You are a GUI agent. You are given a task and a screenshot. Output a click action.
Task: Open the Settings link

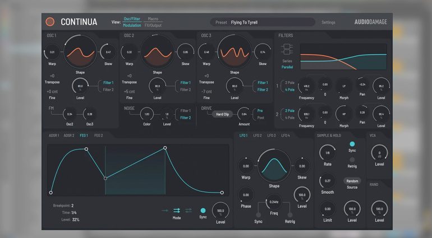pos(329,22)
